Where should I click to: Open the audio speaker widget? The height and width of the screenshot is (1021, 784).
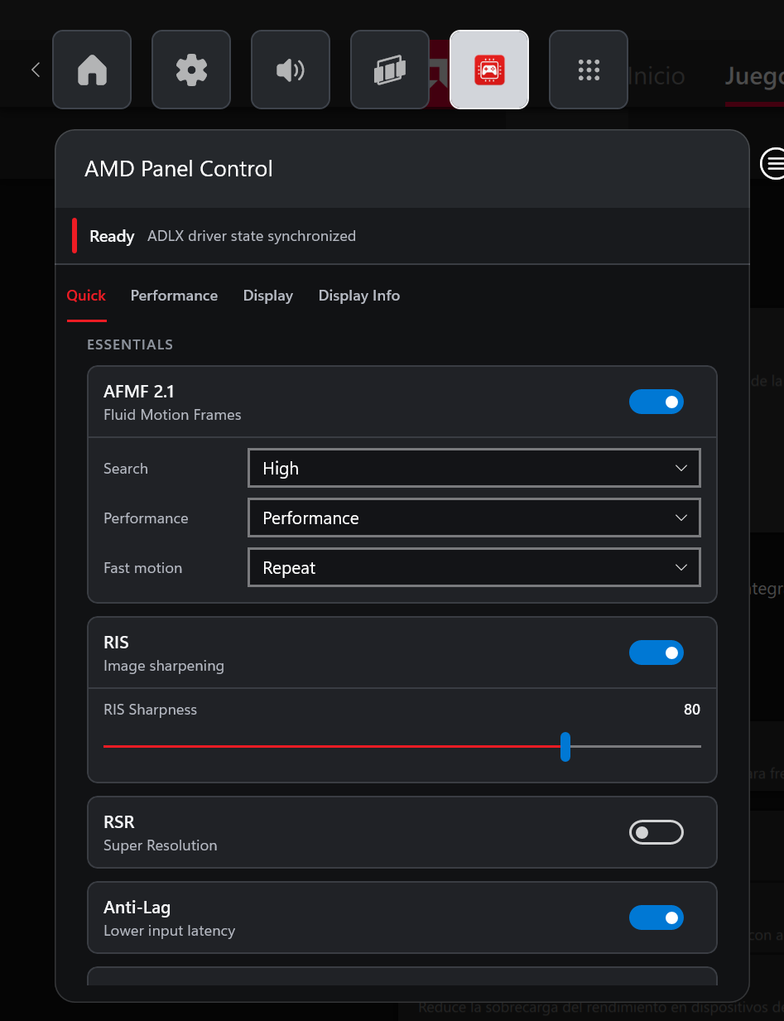point(291,70)
